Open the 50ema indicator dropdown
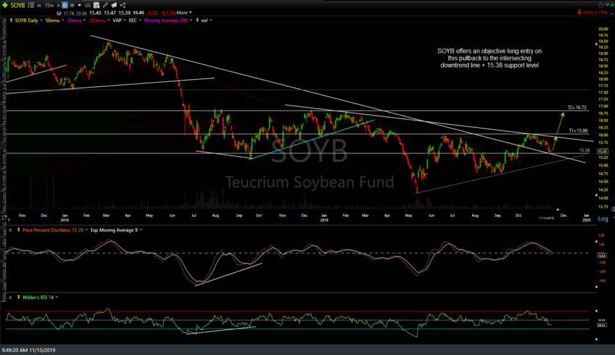 coord(63,20)
